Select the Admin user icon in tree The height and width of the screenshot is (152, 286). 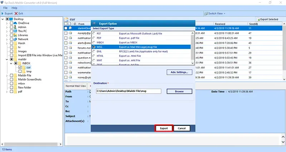(15, 27)
